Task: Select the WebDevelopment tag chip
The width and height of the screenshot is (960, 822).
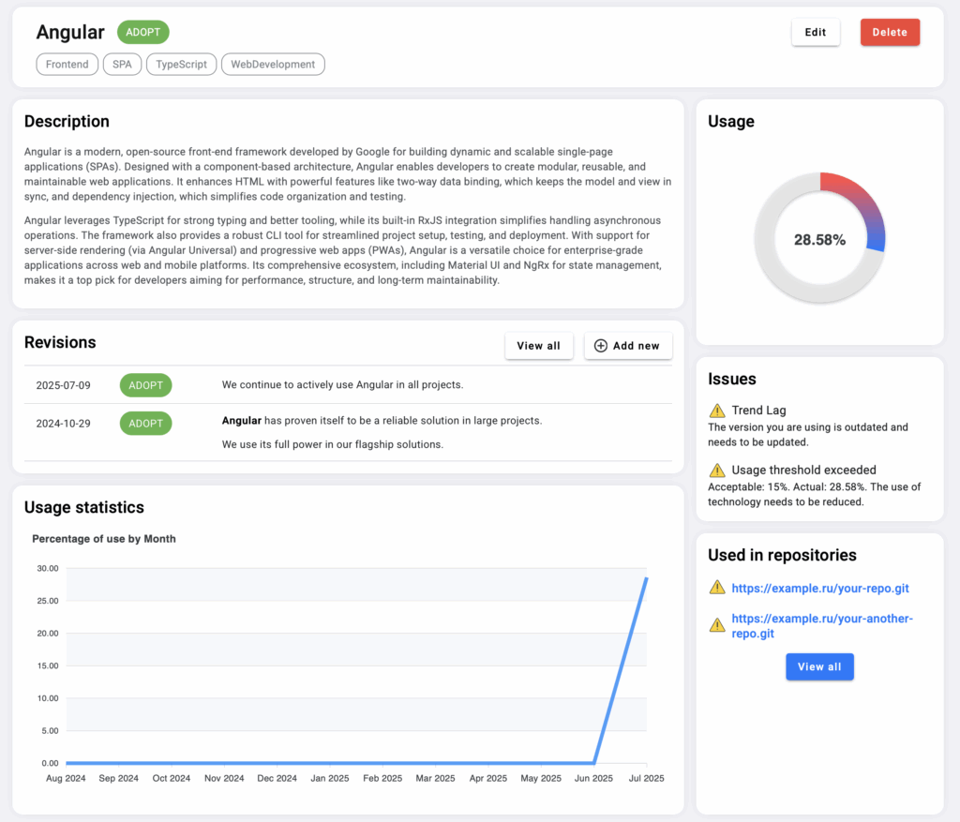Action: [x=273, y=65]
